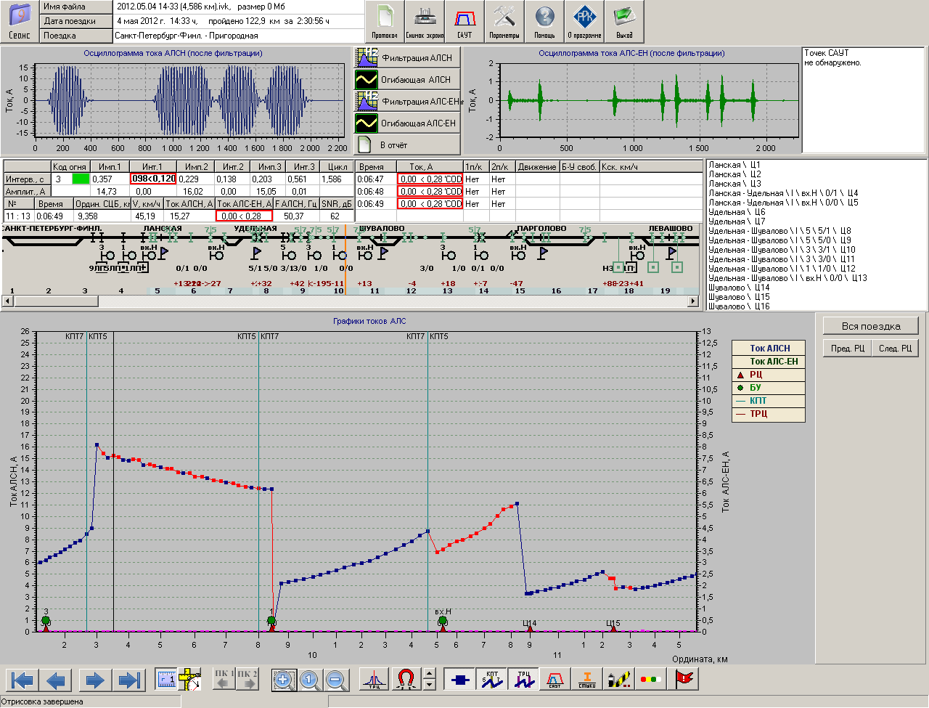Click the track diagram right scroll arrow
The height and width of the screenshot is (708, 929).
point(694,301)
